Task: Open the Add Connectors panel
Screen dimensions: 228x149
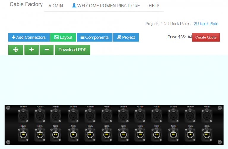Action: pyautogui.click(x=29, y=37)
